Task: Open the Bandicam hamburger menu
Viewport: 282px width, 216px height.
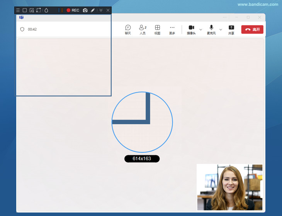Action: 18,10
